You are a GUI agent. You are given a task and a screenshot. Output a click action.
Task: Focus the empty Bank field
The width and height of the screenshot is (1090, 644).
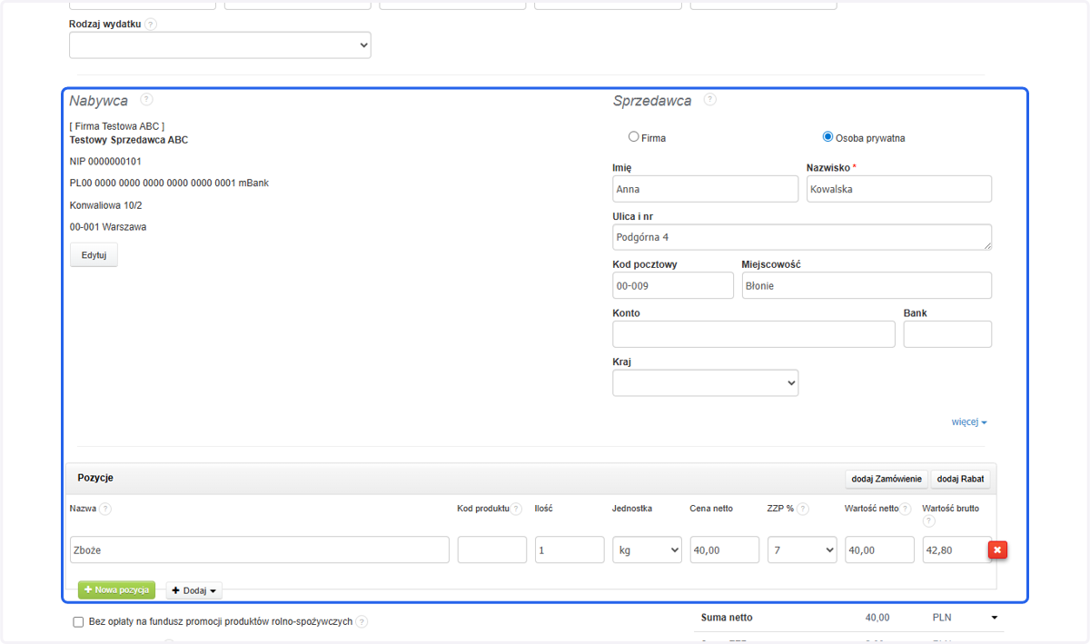point(947,334)
